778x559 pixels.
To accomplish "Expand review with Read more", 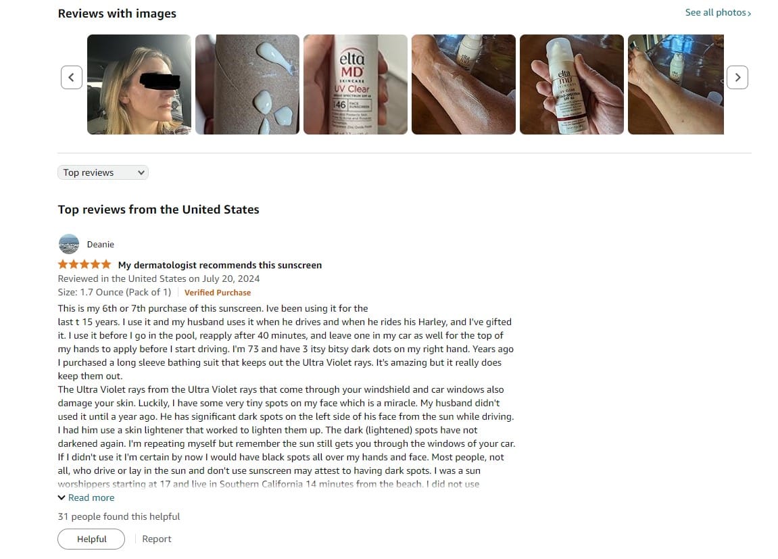I will point(91,497).
